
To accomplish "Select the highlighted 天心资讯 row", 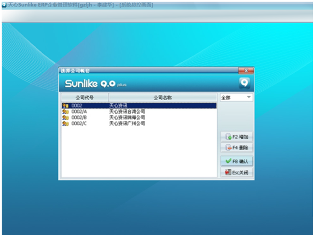I will [x=139, y=105].
